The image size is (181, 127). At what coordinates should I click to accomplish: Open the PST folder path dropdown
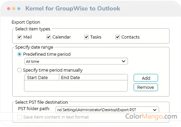[107, 110]
